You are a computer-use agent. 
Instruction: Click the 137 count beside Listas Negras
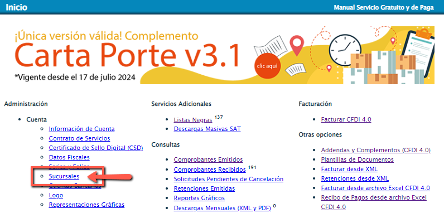219,117
